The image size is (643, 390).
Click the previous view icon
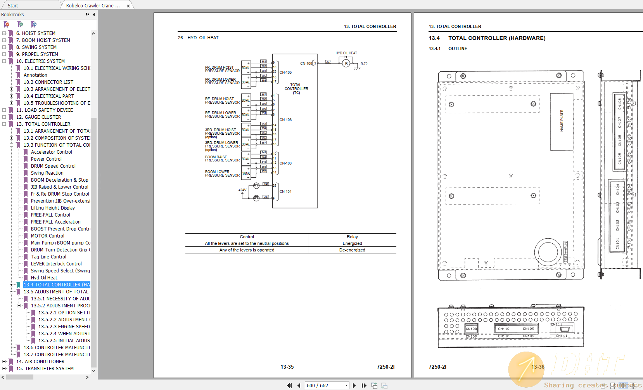374,385
